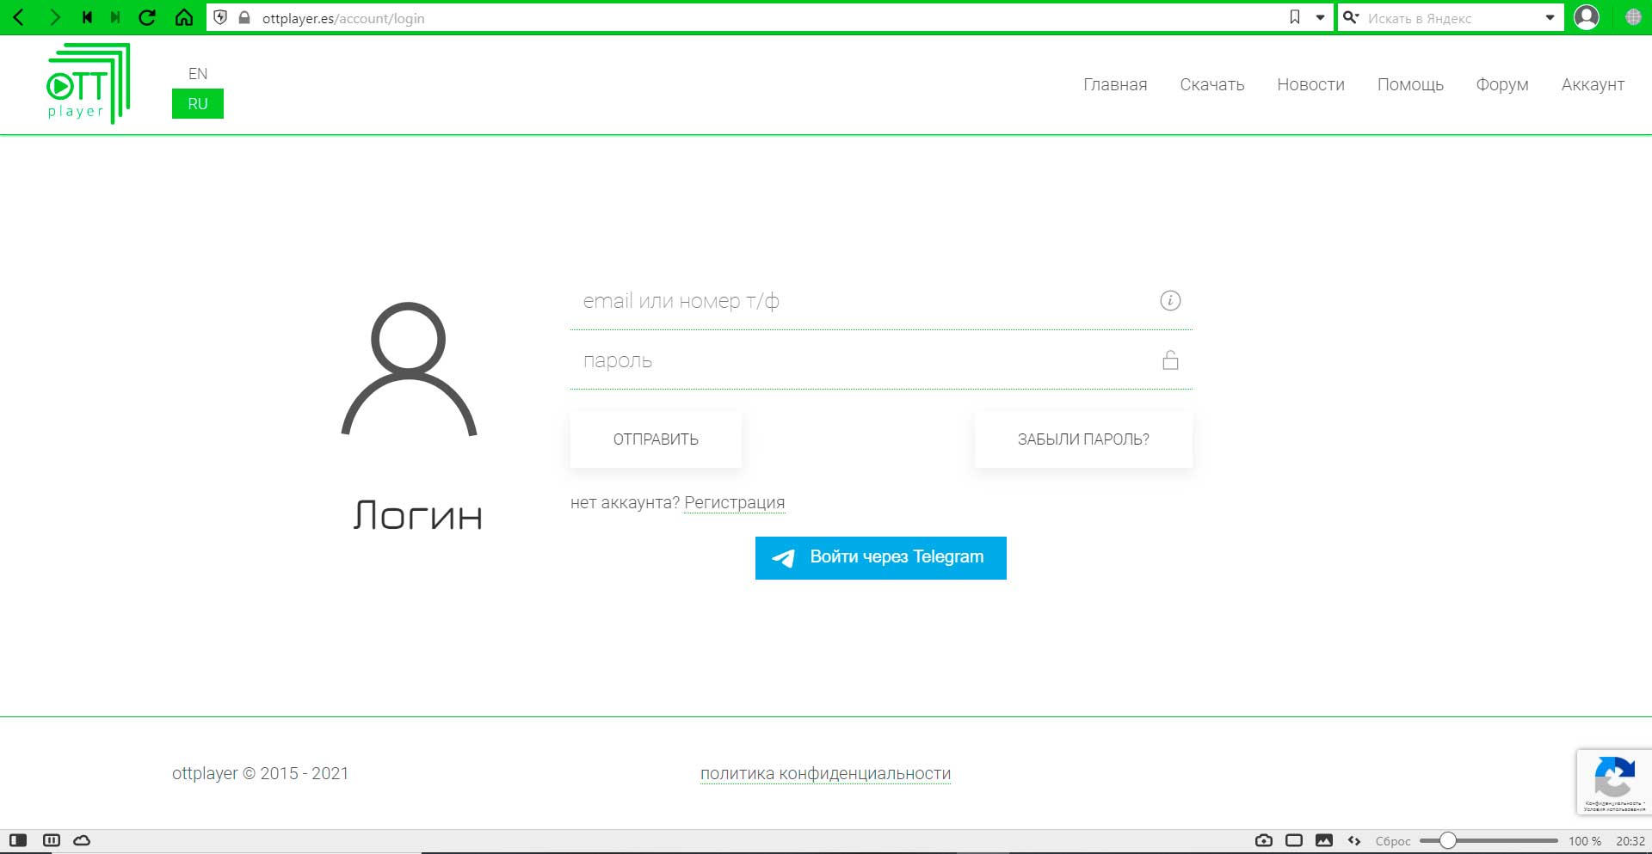This screenshot has width=1652, height=854.
Task: Toggle the browser side panel icon
Action: (18, 840)
